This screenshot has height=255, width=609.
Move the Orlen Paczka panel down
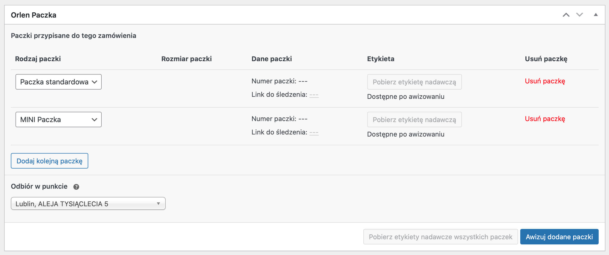[x=580, y=15]
